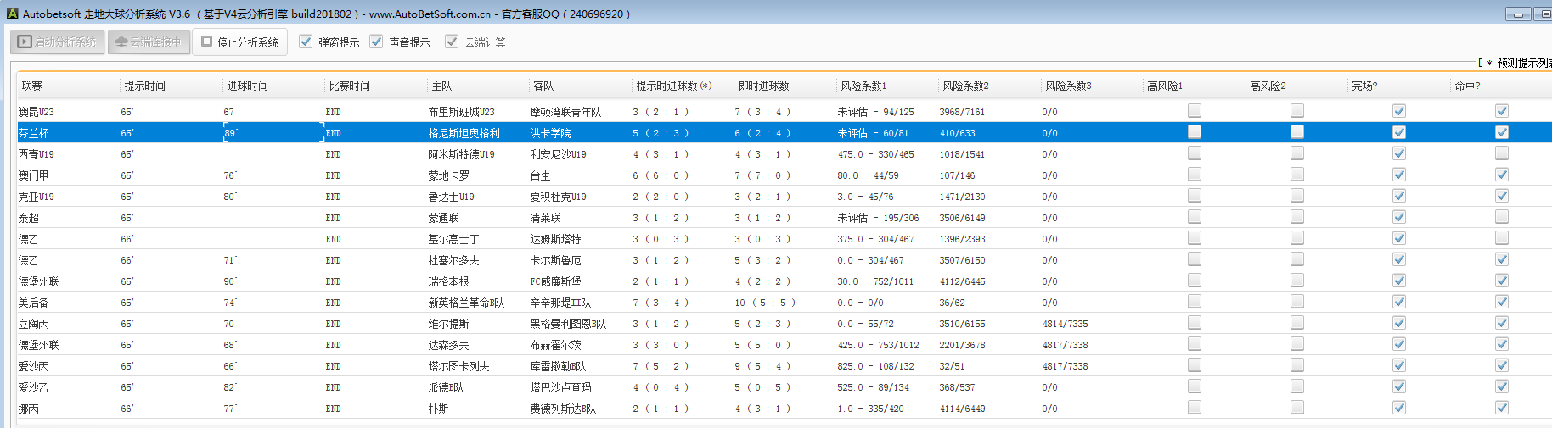The height and width of the screenshot is (428, 1552).
Task: Sort by the 联赛 column header
Action: (32, 86)
